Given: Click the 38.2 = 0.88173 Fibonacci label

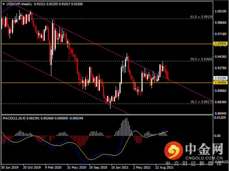Looking at the screenshot, I should point(201,102).
